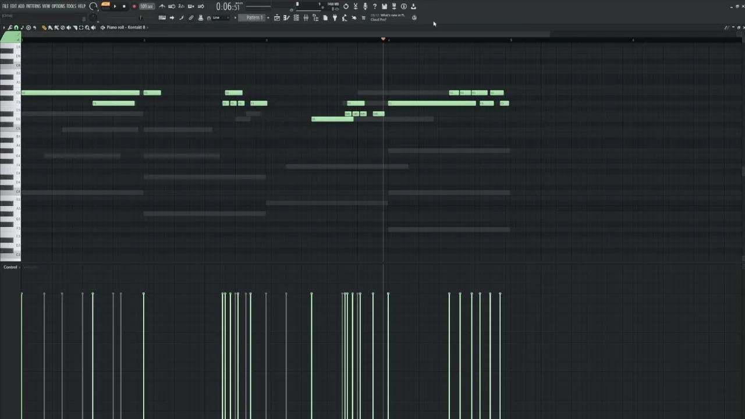Click the save project floppy icon
The image size is (745, 419).
[384, 6]
